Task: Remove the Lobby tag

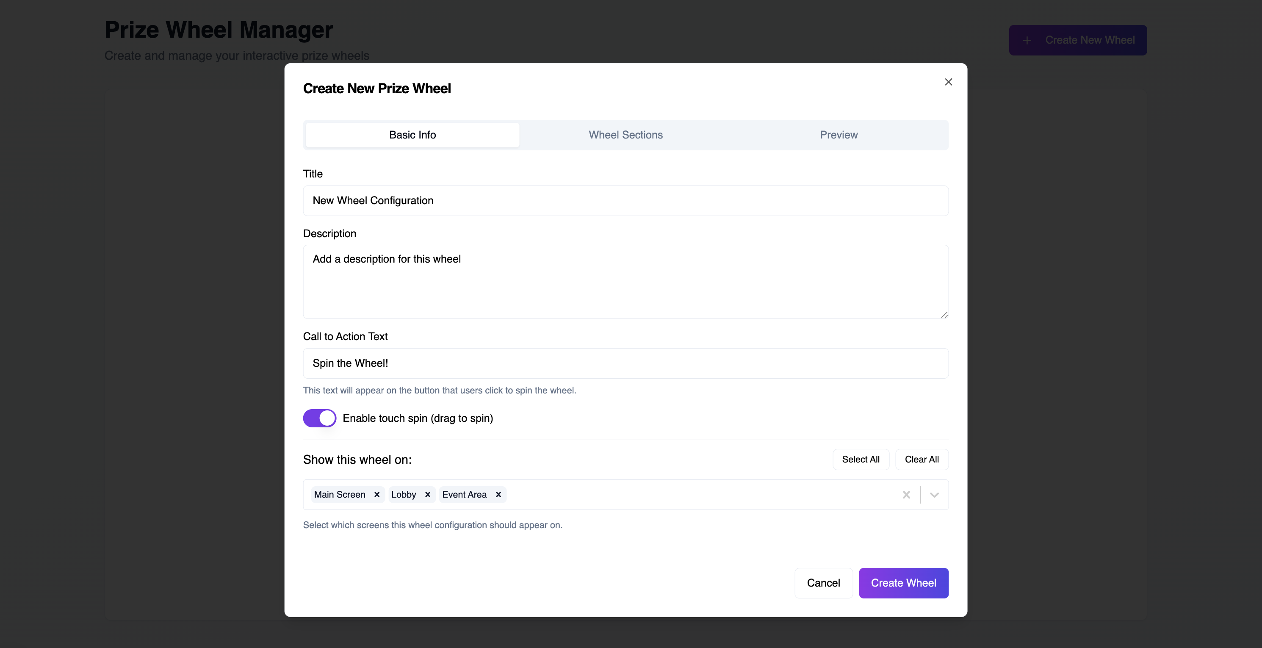Action: [x=428, y=494]
